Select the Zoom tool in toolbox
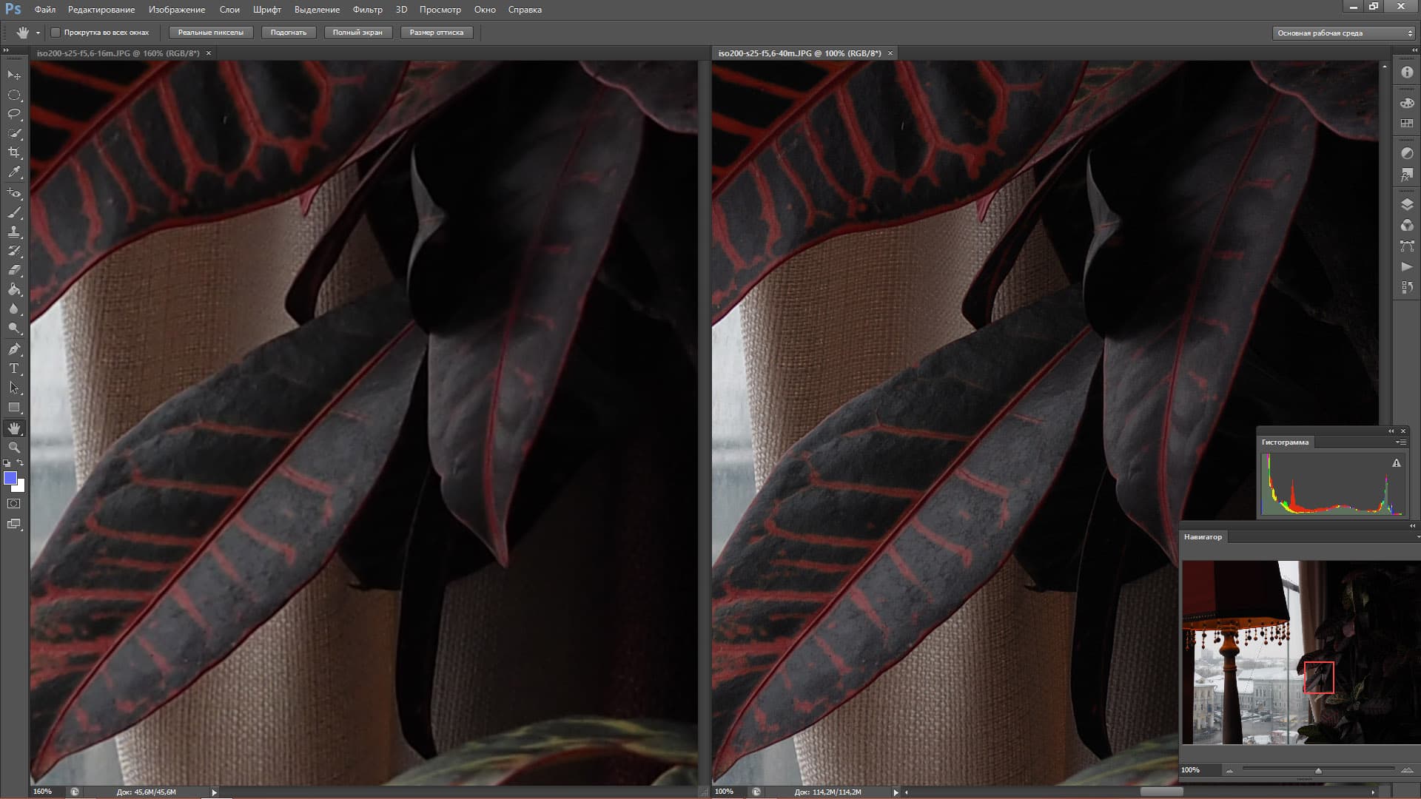This screenshot has width=1421, height=799. tap(14, 448)
